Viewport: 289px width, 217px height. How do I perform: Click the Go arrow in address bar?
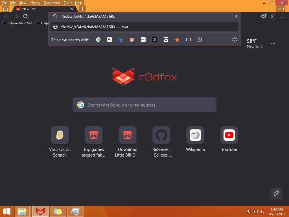235,16
